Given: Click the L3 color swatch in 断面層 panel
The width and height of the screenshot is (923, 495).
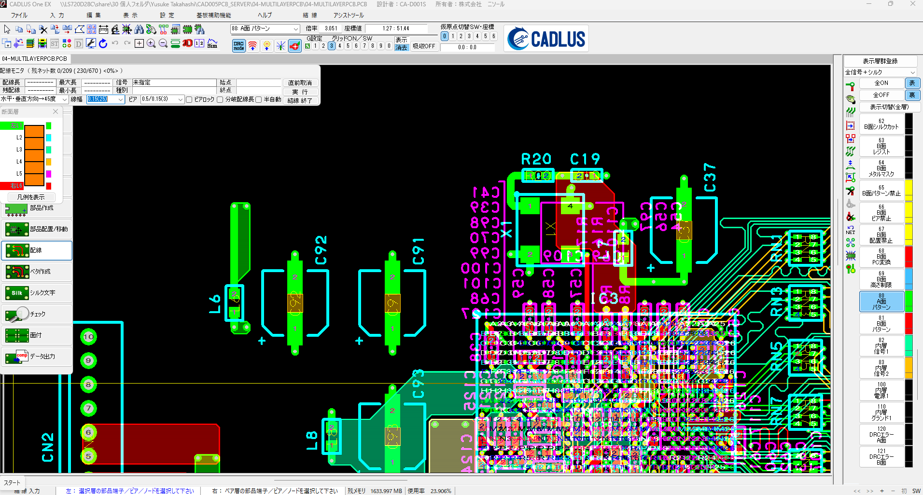Looking at the screenshot, I should click(x=48, y=149).
